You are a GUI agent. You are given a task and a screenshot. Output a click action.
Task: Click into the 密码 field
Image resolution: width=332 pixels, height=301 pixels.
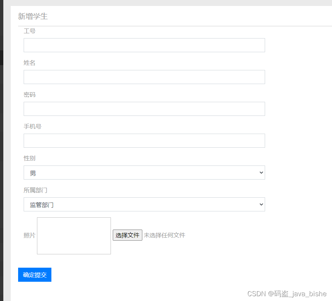click(144, 109)
